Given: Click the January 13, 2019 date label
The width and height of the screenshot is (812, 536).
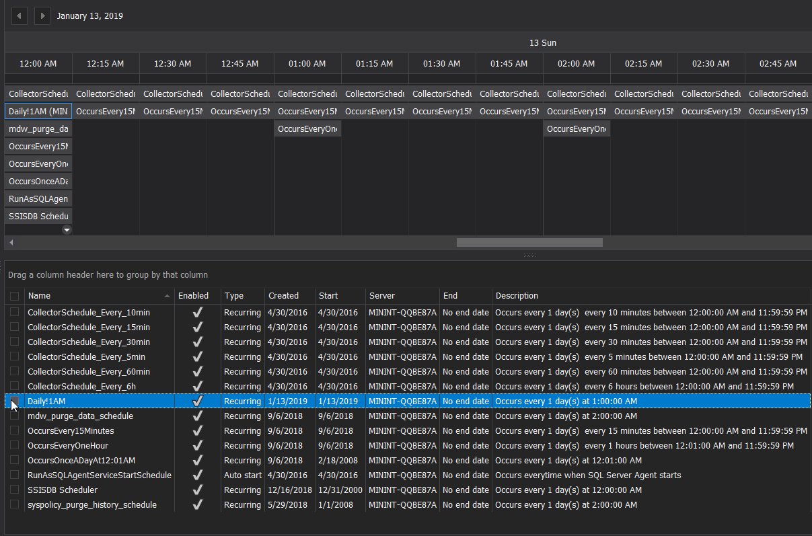Looking at the screenshot, I should click(x=89, y=15).
